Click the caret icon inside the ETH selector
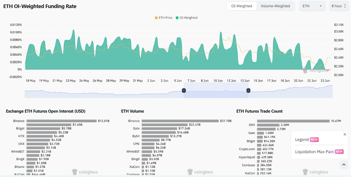351x177 pixels. point(321,6)
